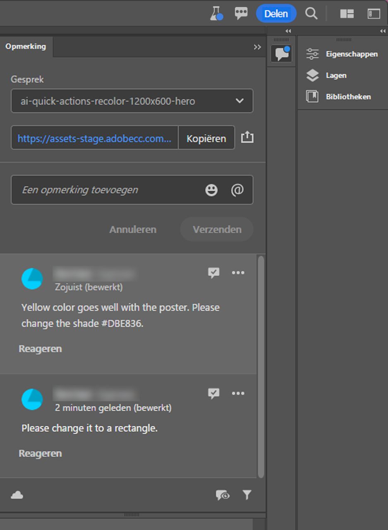Click the Delen share button
Image resolution: width=388 pixels, height=530 pixels.
[x=276, y=13]
